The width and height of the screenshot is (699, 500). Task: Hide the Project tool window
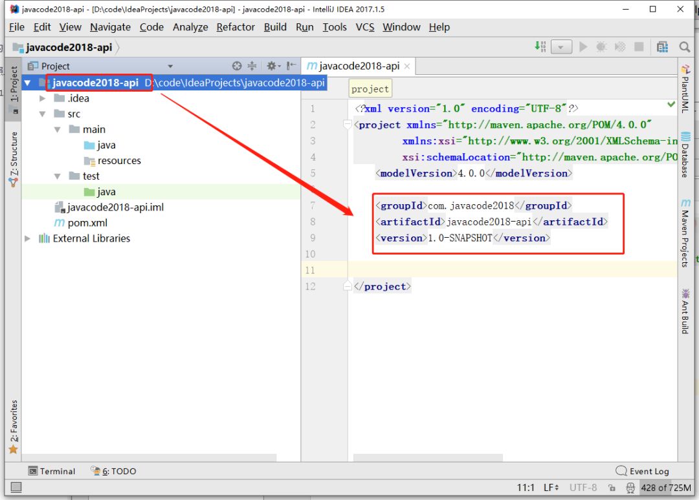click(x=291, y=66)
